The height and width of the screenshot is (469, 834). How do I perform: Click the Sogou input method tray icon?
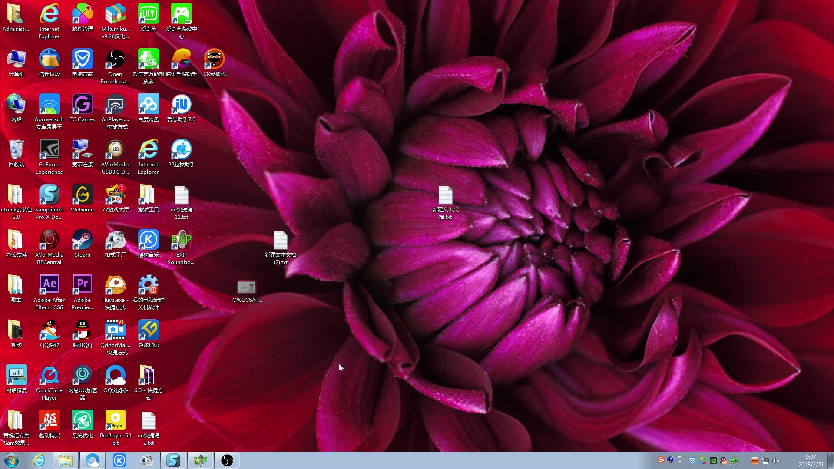pos(660,459)
